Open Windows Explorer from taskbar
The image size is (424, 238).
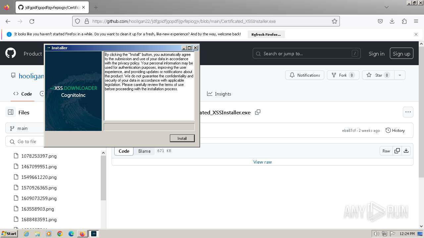point(37,234)
